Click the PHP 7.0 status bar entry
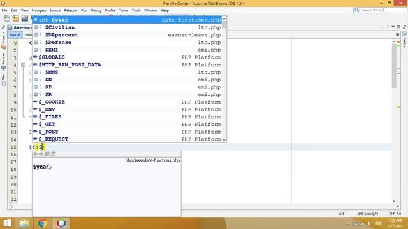The width and height of the screenshot is (408, 229). coord(395,214)
